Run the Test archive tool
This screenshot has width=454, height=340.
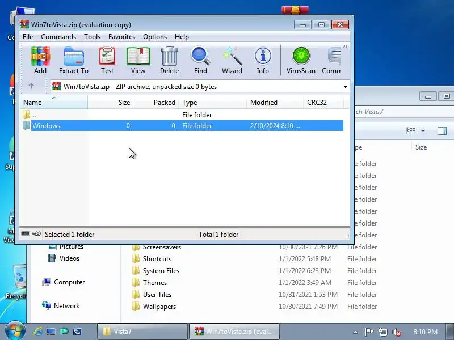107,60
